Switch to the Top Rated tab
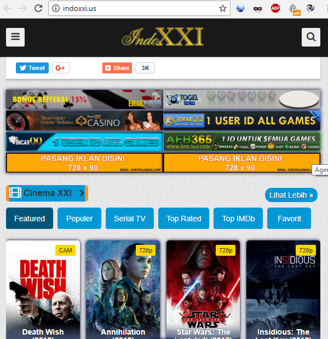Screen dimensions: 328x339 point(184,219)
